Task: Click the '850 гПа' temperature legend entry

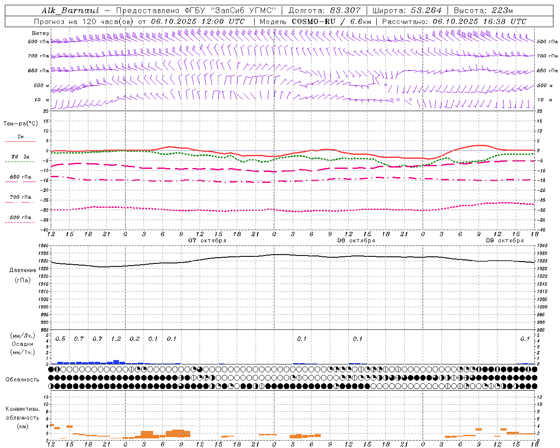Action: click(21, 177)
